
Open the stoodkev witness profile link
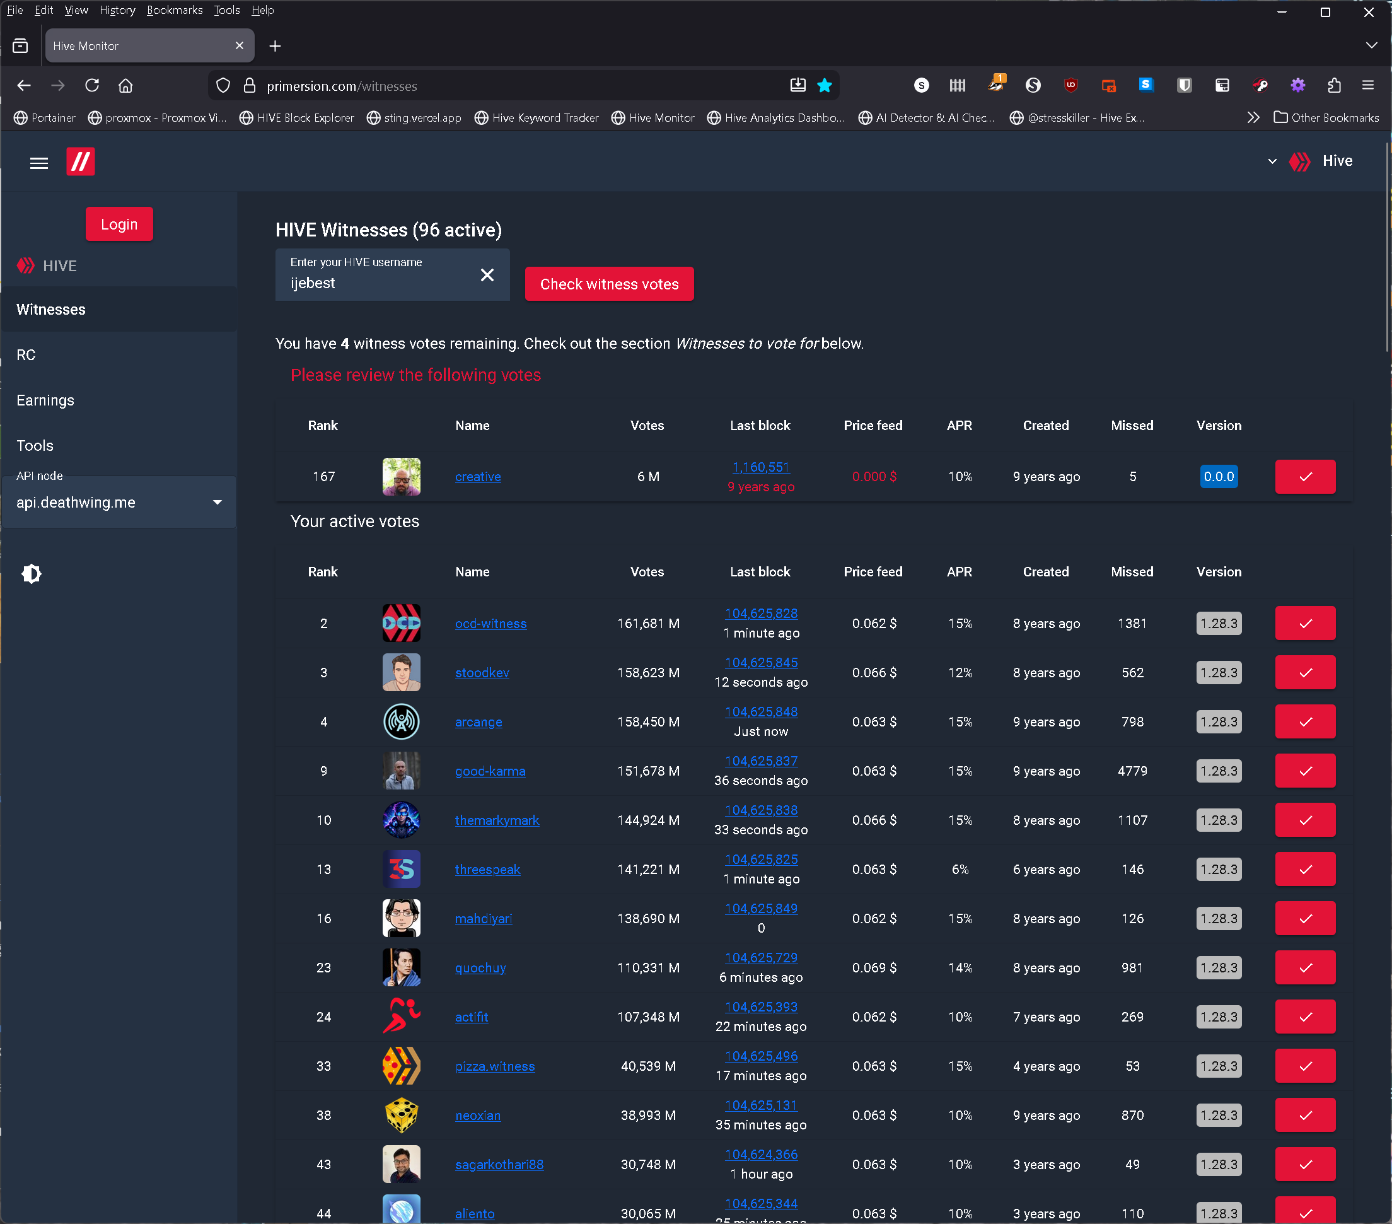pyautogui.click(x=482, y=672)
